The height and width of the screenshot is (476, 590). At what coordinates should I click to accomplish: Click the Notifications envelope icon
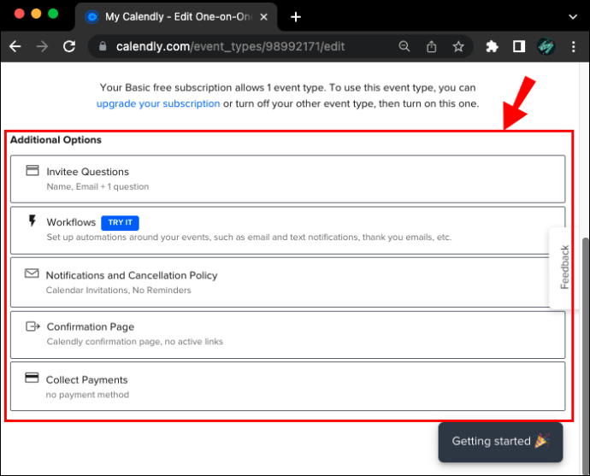point(32,273)
